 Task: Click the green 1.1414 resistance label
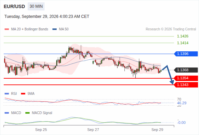click(x=183, y=43)
